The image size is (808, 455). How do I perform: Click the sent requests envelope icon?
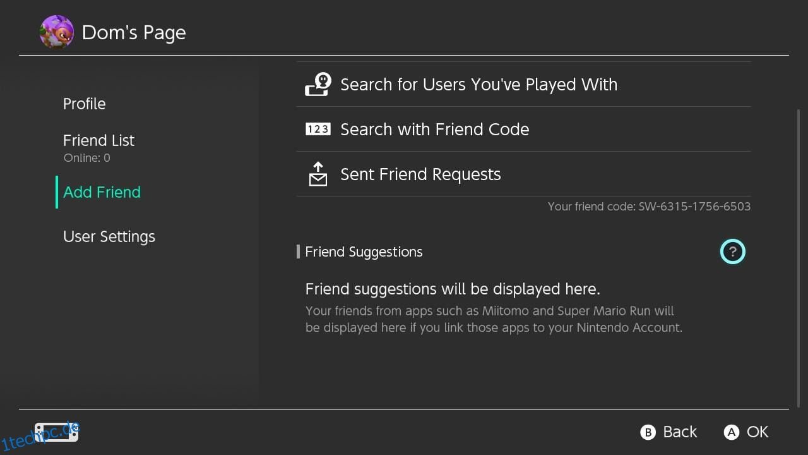tap(318, 174)
